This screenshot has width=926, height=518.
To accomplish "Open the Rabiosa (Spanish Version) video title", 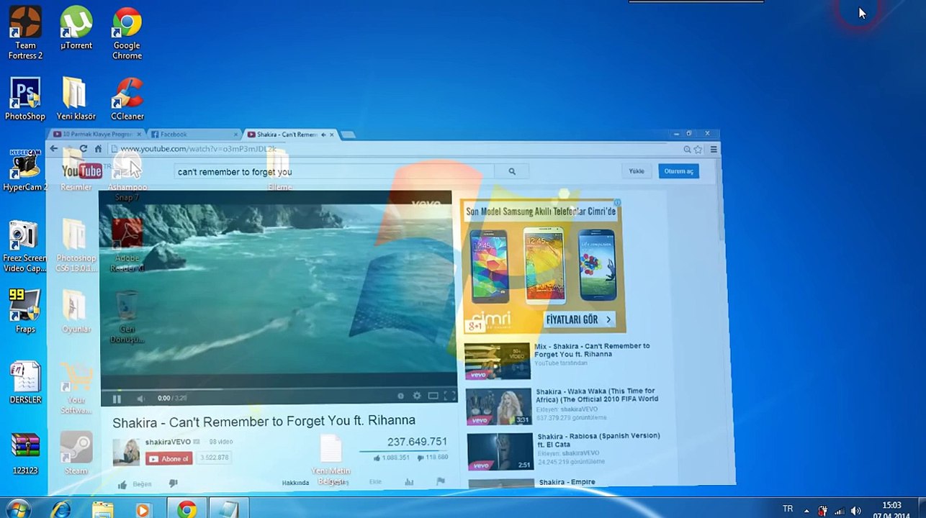I will (x=598, y=440).
